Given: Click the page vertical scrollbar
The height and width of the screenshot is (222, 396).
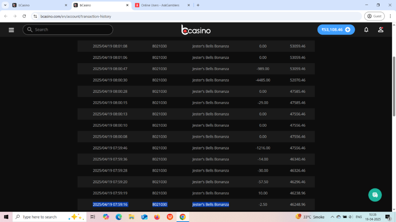Looking at the screenshot, I should (394, 87).
